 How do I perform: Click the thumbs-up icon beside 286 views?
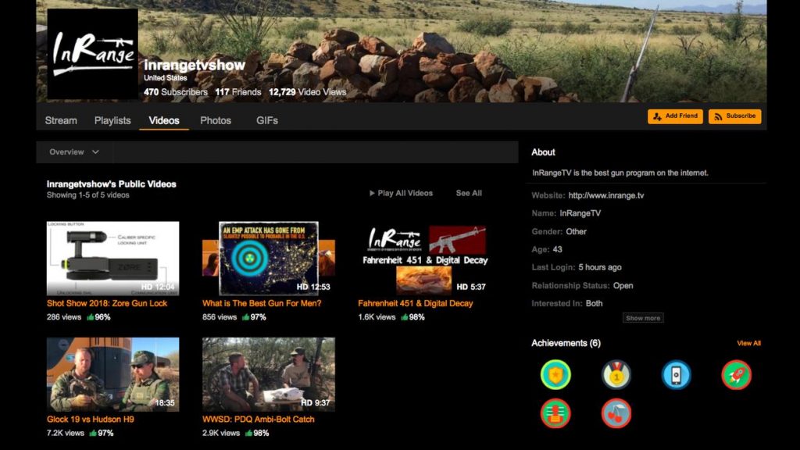tap(91, 317)
